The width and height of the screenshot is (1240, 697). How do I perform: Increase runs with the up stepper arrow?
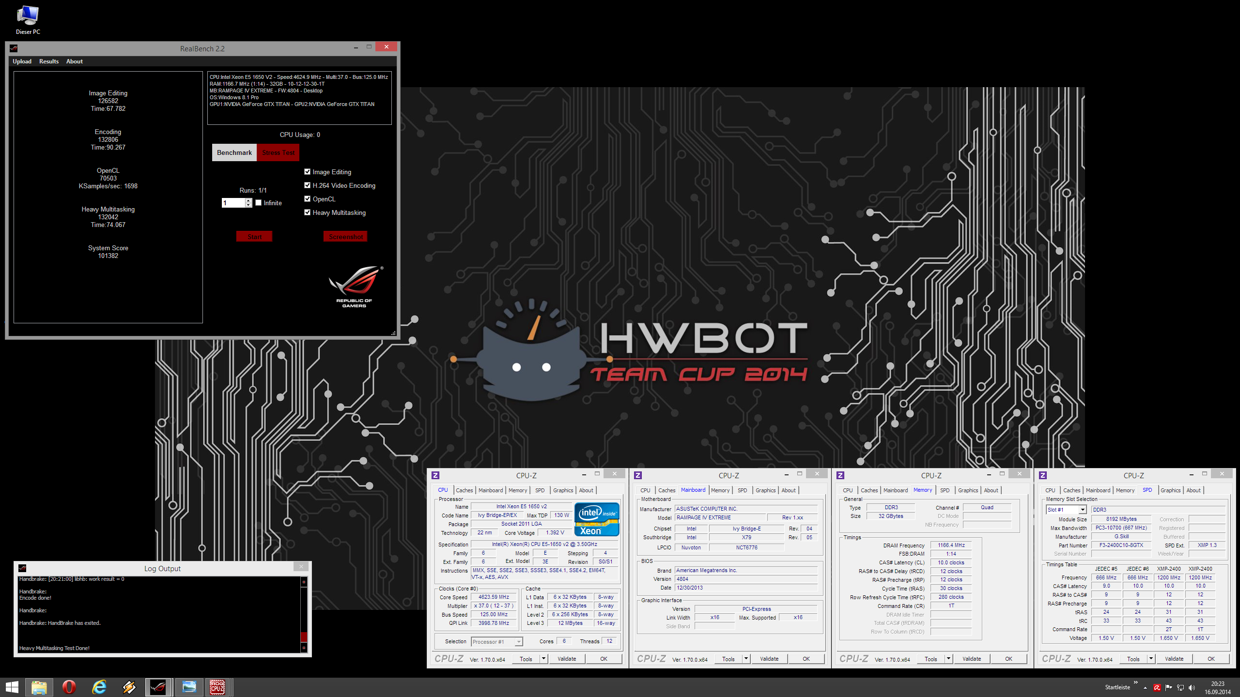(x=248, y=200)
